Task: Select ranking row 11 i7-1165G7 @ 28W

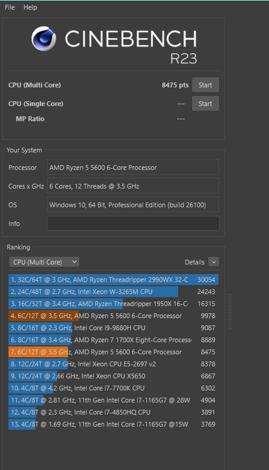Action: click(113, 400)
